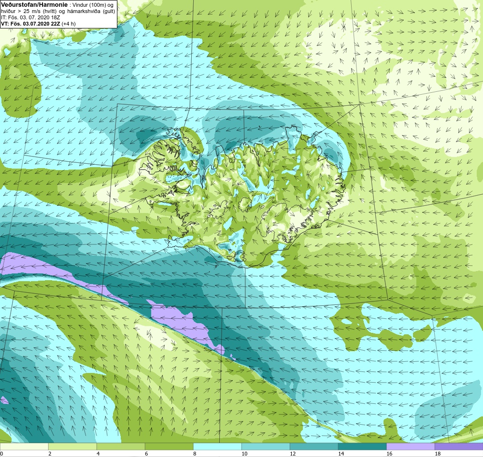The width and height of the screenshot is (483, 457).
Task: Click the '14' scale label
Action: click(341, 454)
